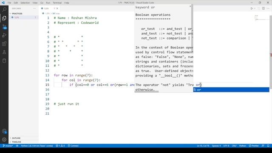
Task: Open the feedback icon in the status bar
Action: (263, 146)
